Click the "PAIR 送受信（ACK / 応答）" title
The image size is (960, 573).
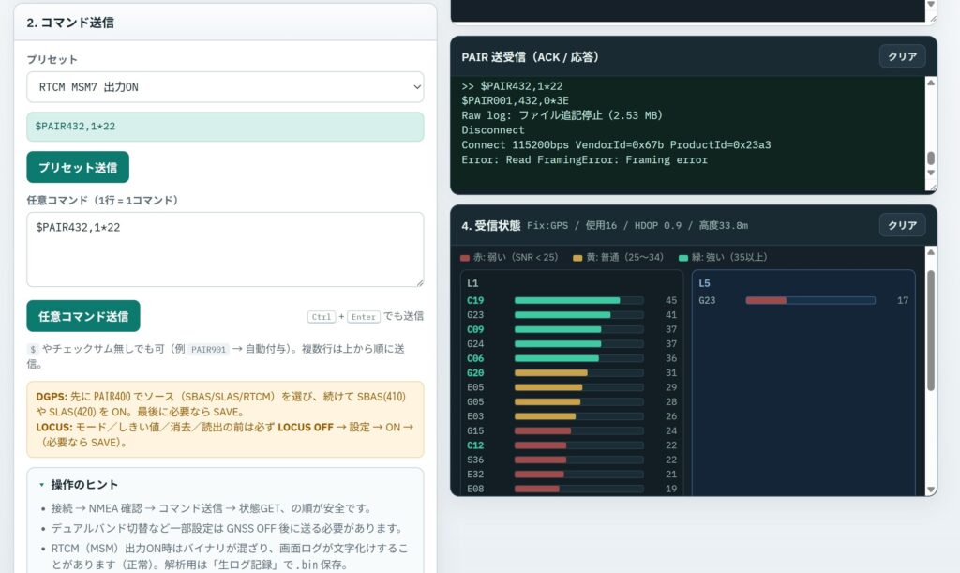tap(531, 57)
